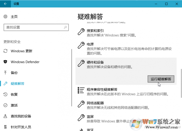This screenshot has height=131, width=182.
Task: Click the 网络适配器 wrench icon
Action: point(81,104)
